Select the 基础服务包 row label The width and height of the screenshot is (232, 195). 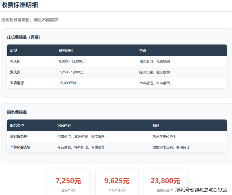19,137
